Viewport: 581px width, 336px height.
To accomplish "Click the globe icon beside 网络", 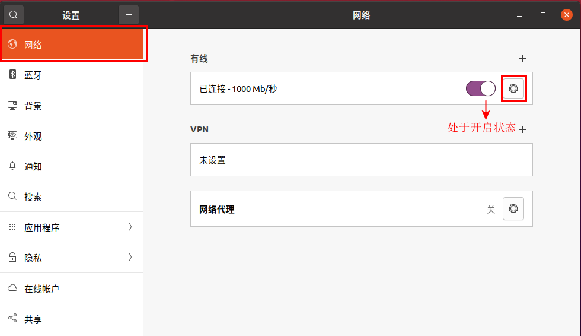I will pos(12,44).
